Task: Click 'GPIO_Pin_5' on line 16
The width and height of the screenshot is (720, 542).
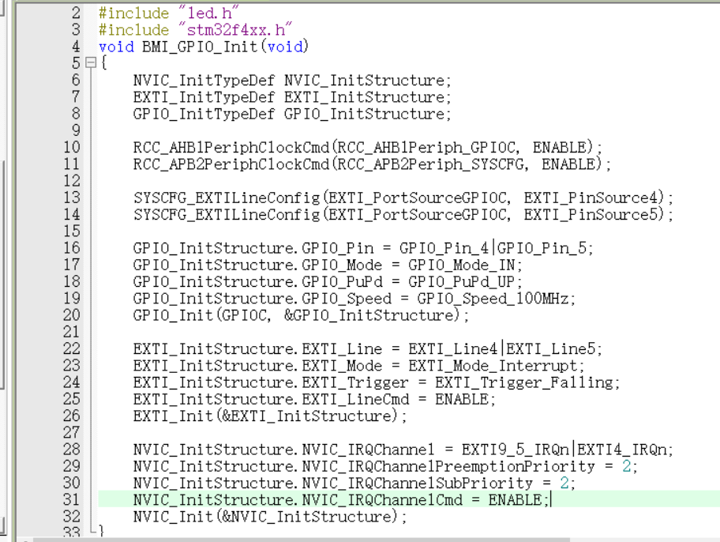Action: [x=542, y=248]
